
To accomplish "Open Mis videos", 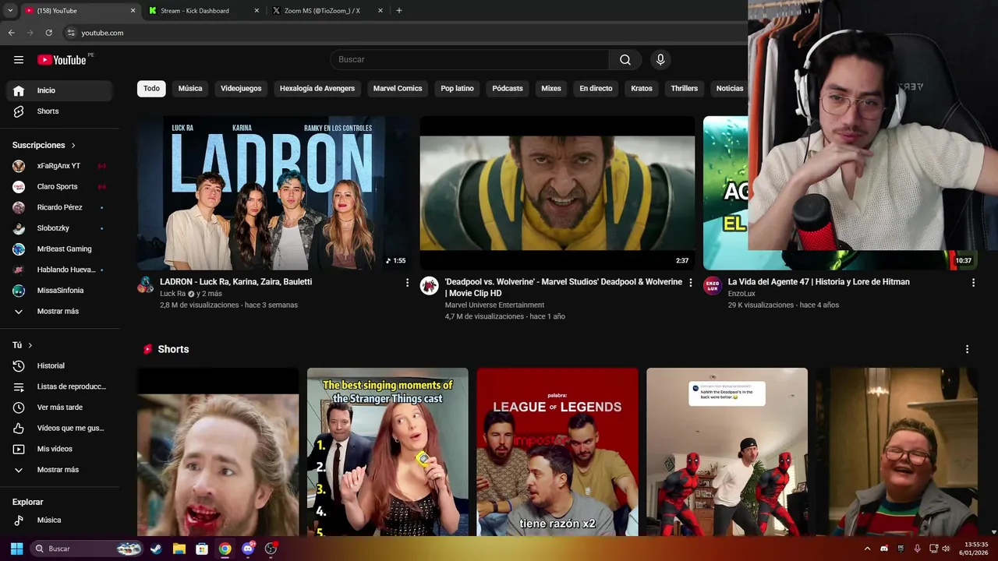I will point(60,449).
